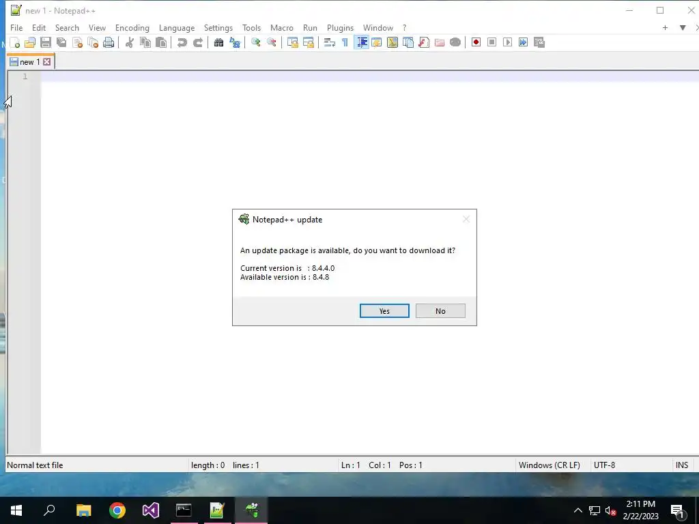The width and height of the screenshot is (699, 524).
Task: Open the Tools menu
Action: 251,27
